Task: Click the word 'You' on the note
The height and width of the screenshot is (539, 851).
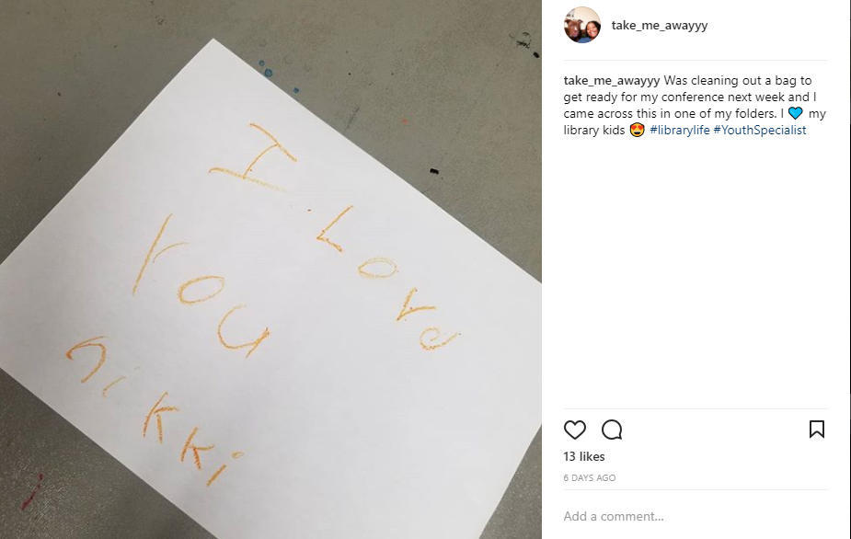Action: pos(201,286)
